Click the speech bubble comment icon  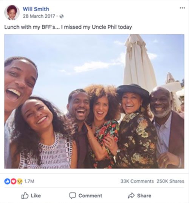click(72, 195)
